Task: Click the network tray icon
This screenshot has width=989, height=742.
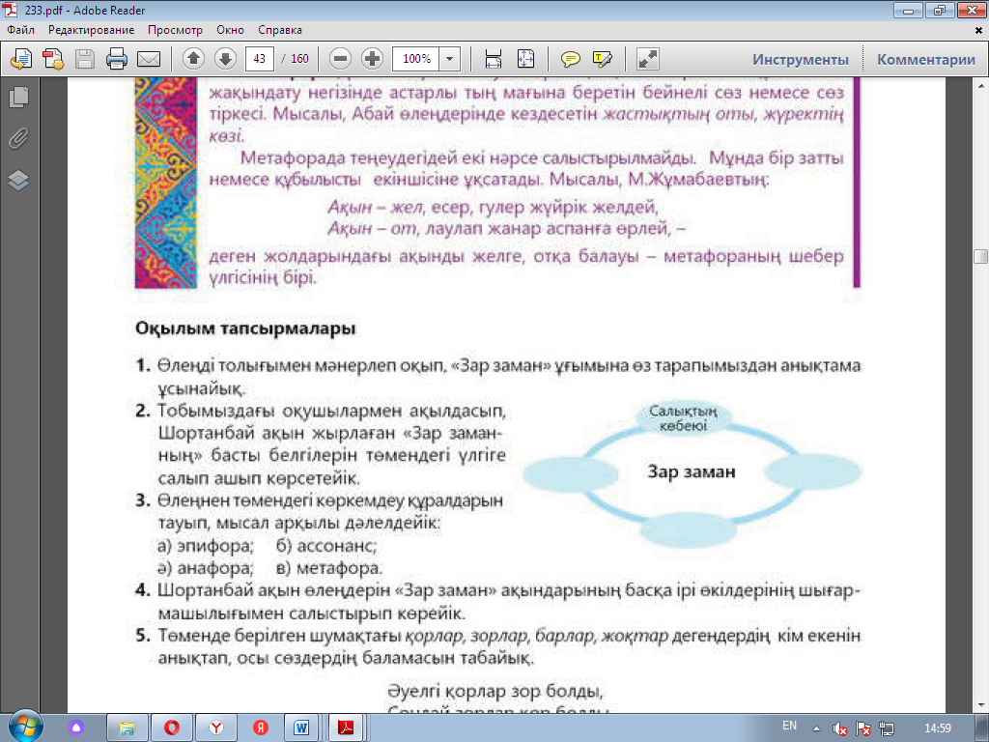Action: pyautogui.click(x=887, y=728)
